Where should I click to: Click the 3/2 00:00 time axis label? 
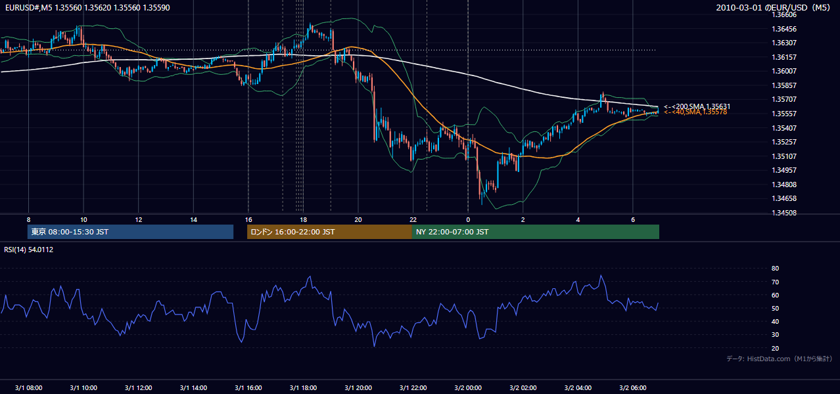(x=468, y=388)
